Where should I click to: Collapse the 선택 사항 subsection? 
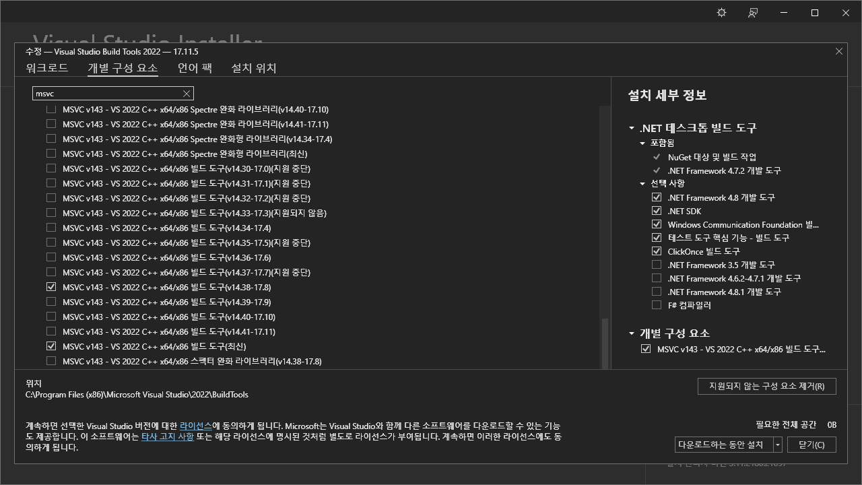coord(642,183)
